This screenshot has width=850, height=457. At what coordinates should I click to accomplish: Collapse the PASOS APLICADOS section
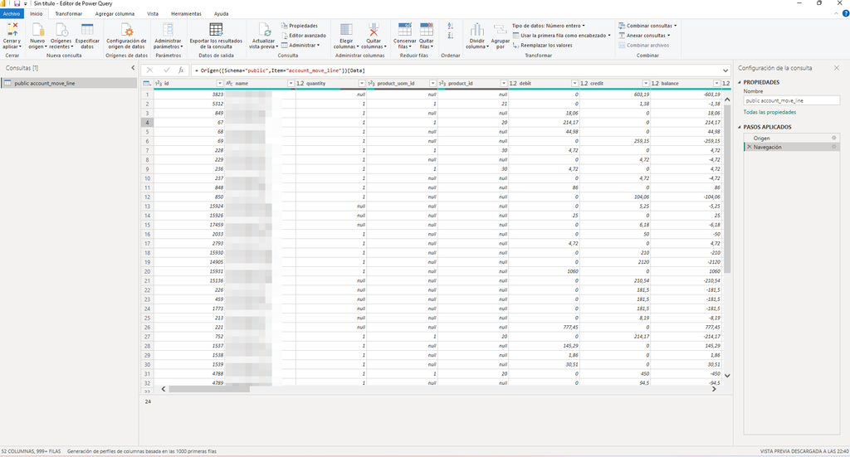pos(740,127)
